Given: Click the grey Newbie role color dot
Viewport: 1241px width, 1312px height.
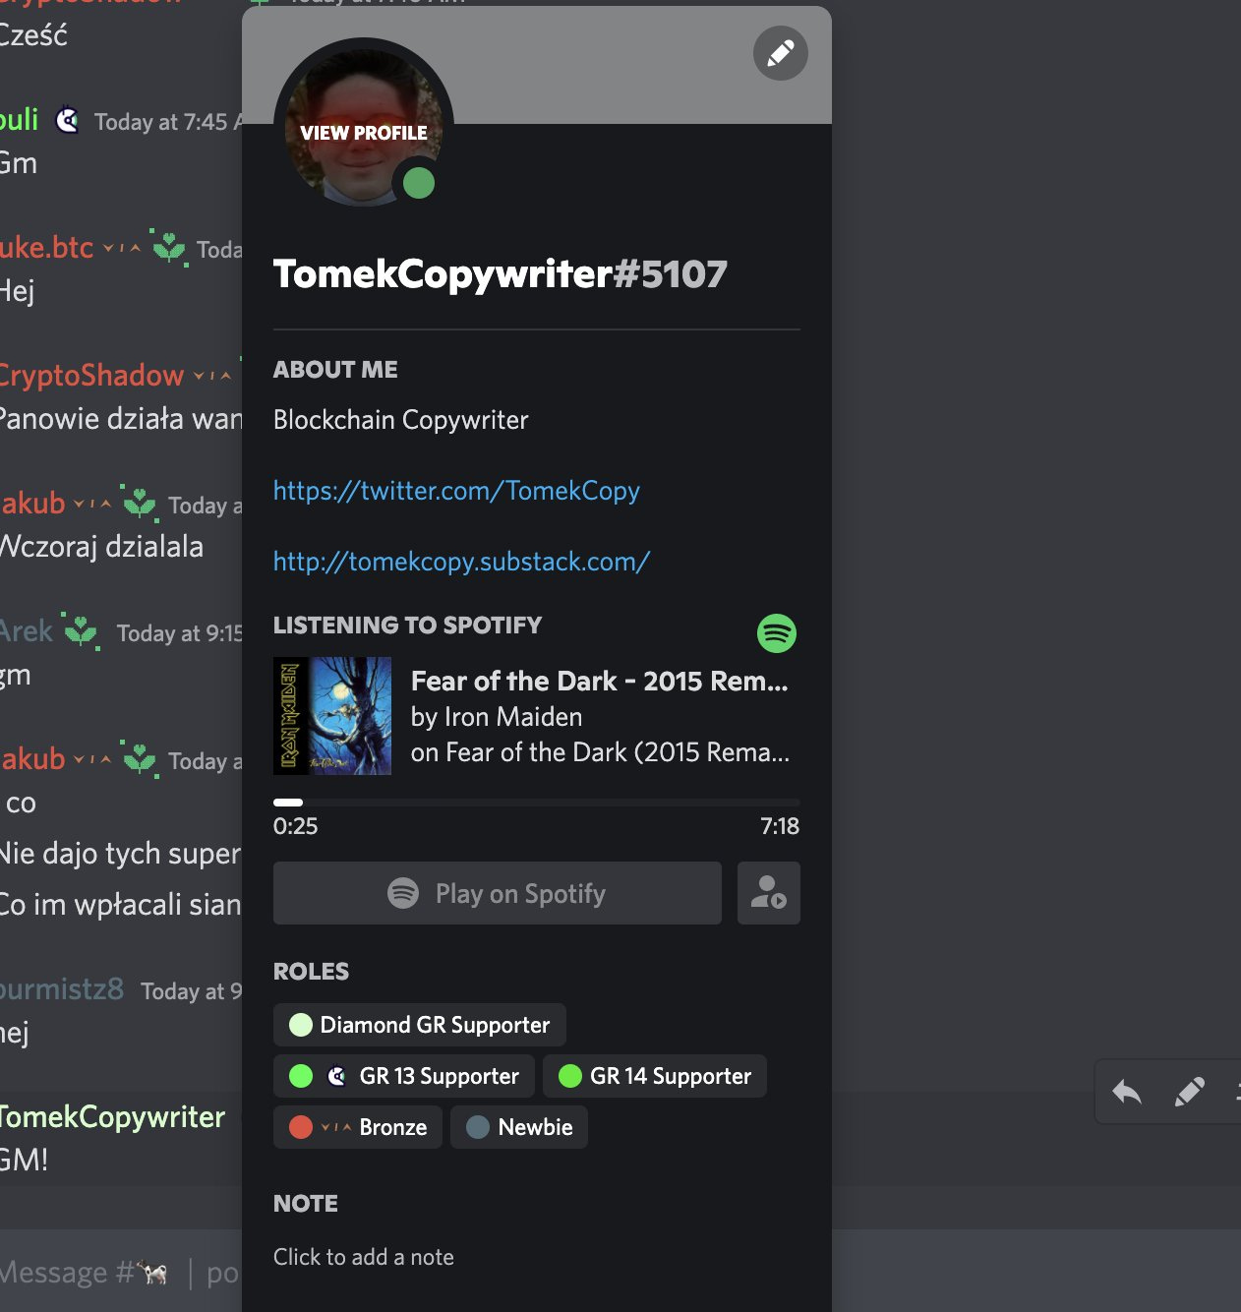Looking at the screenshot, I should (478, 1127).
